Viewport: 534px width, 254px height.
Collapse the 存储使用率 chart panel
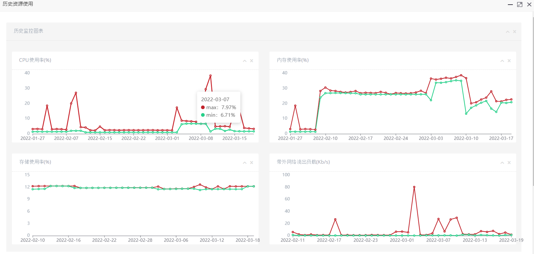tap(245, 163)
